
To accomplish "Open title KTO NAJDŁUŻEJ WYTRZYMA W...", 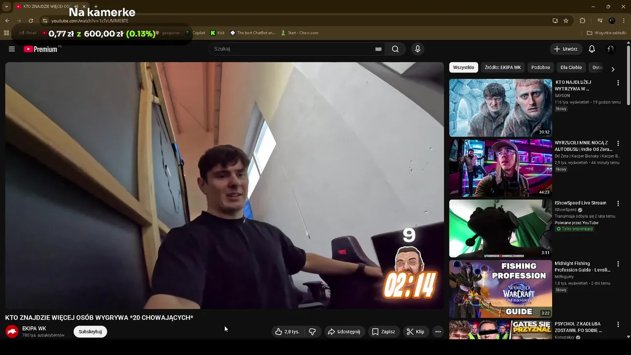I will pyautogui.click(x=573, y=85).
